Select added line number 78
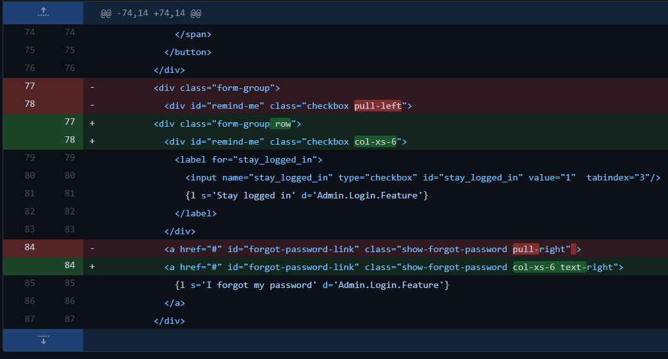This screenshot has height=359, width=668. pos(69,140)
